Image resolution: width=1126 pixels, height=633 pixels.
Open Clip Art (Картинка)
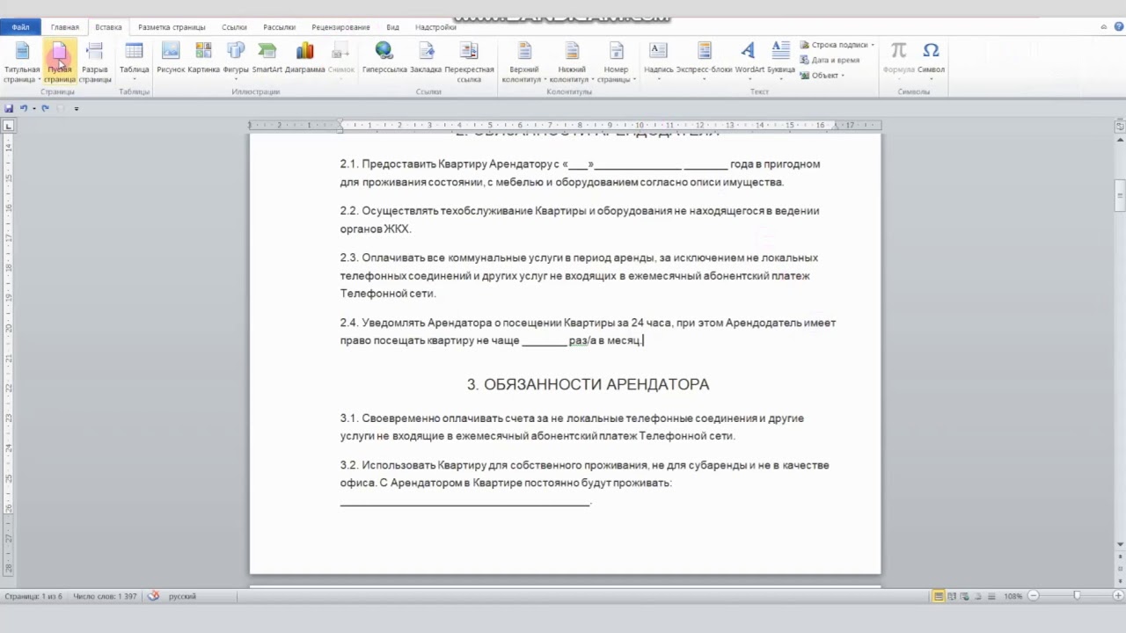(x=203, y=58)
